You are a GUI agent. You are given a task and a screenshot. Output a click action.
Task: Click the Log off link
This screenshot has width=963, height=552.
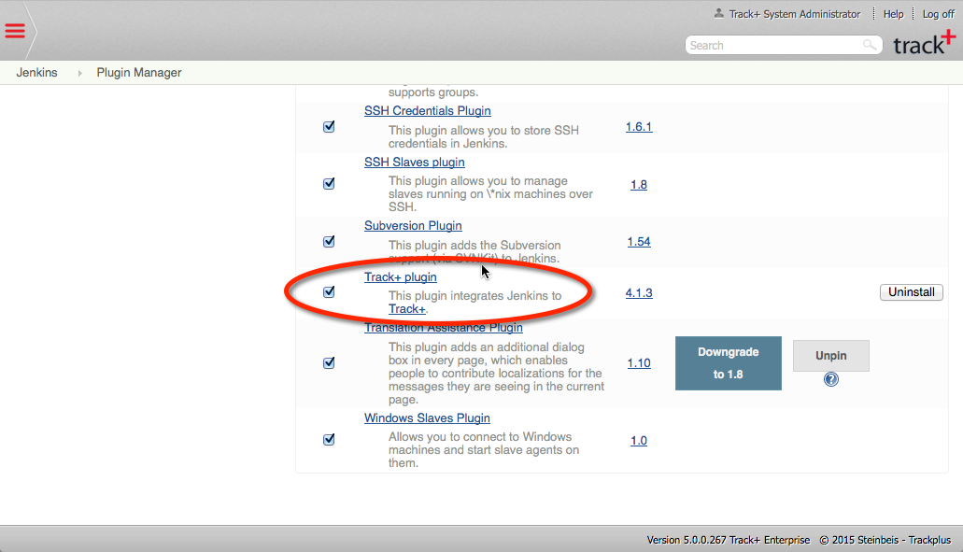[x=938, y=14]
